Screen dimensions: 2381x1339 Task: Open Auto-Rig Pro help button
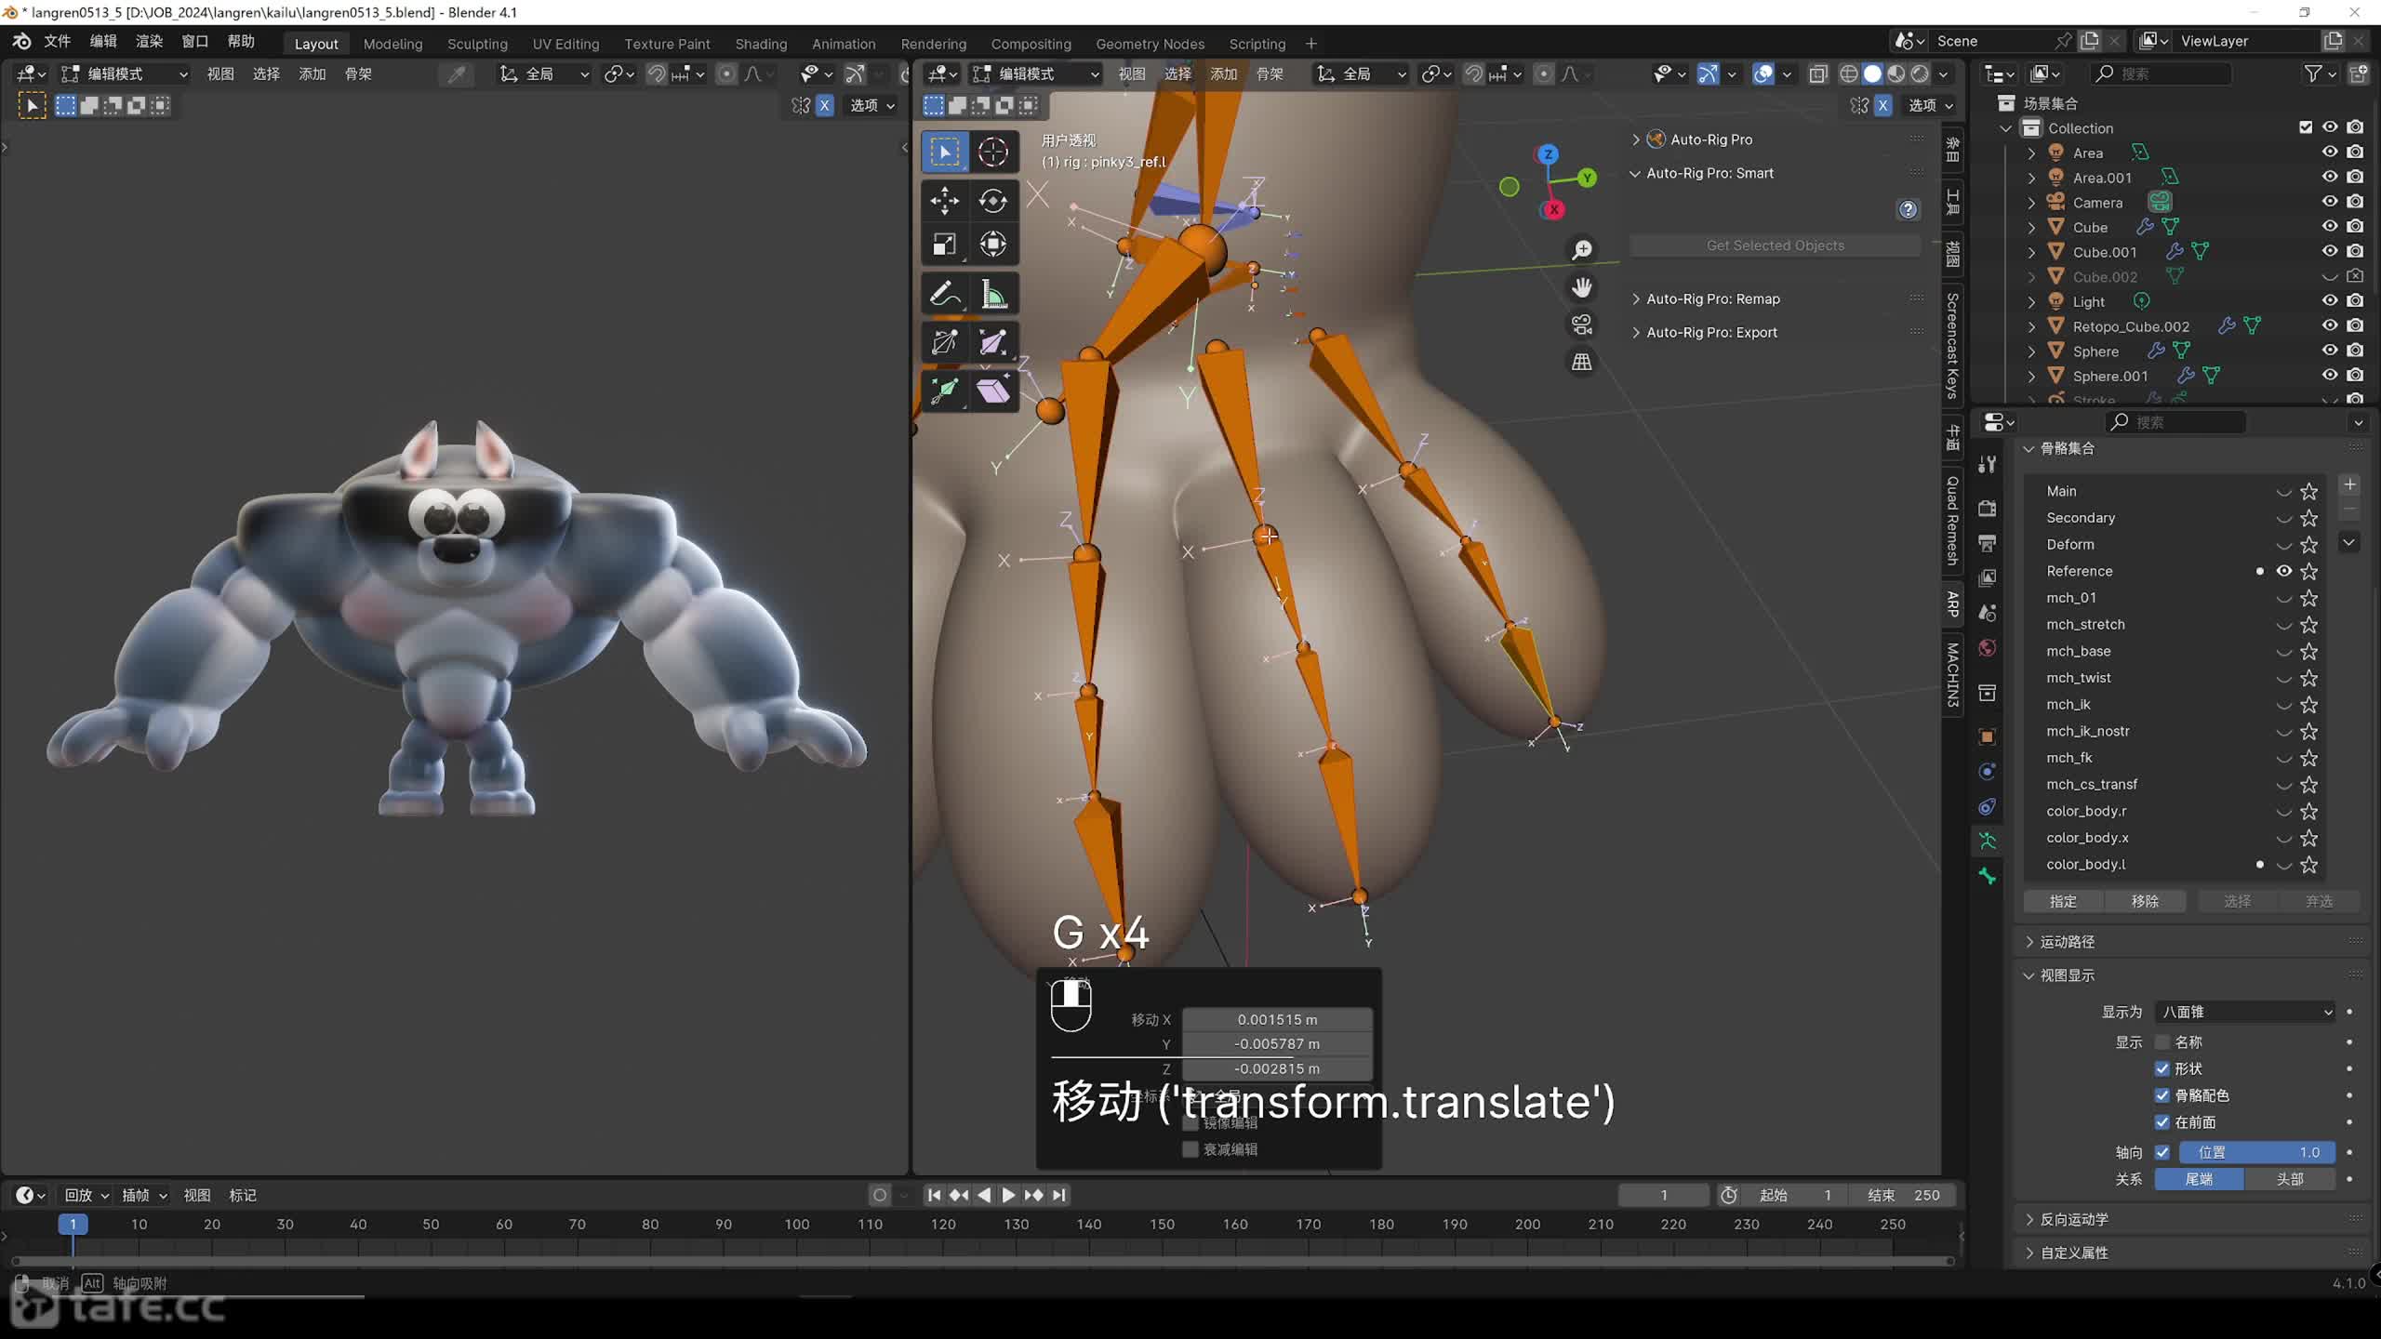click(x=1908, y=210)
